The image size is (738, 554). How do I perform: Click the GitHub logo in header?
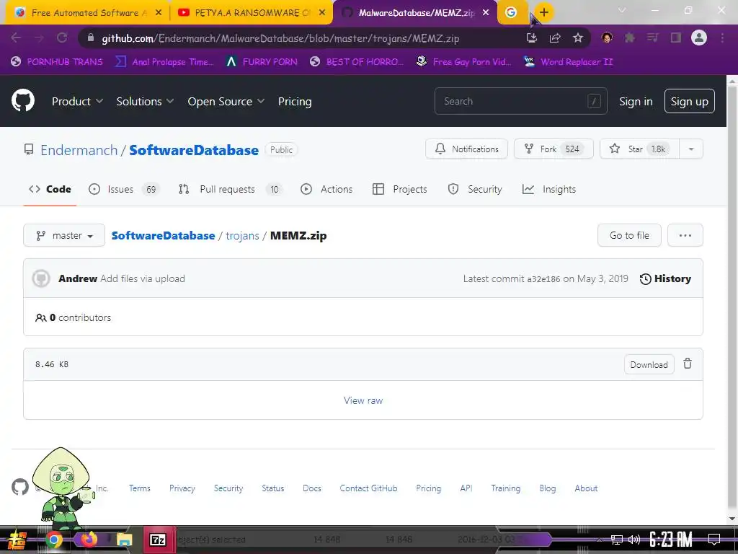coord(22,100)
